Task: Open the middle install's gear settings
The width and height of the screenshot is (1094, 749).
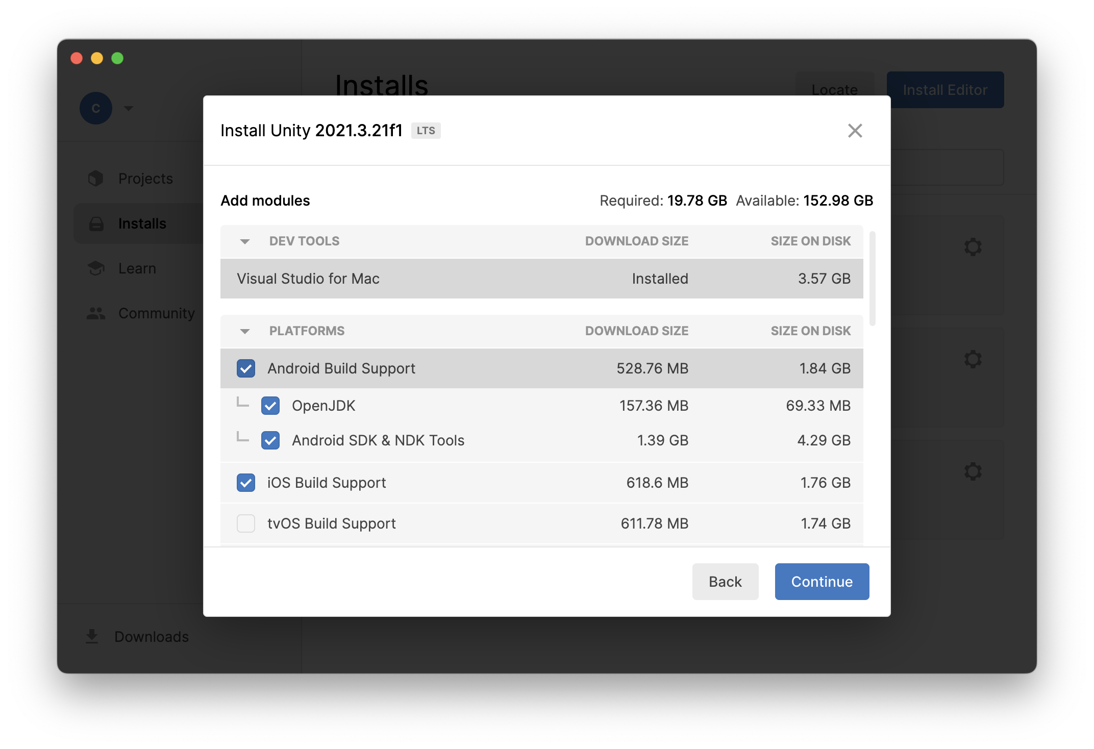Action: click(973, 359)
